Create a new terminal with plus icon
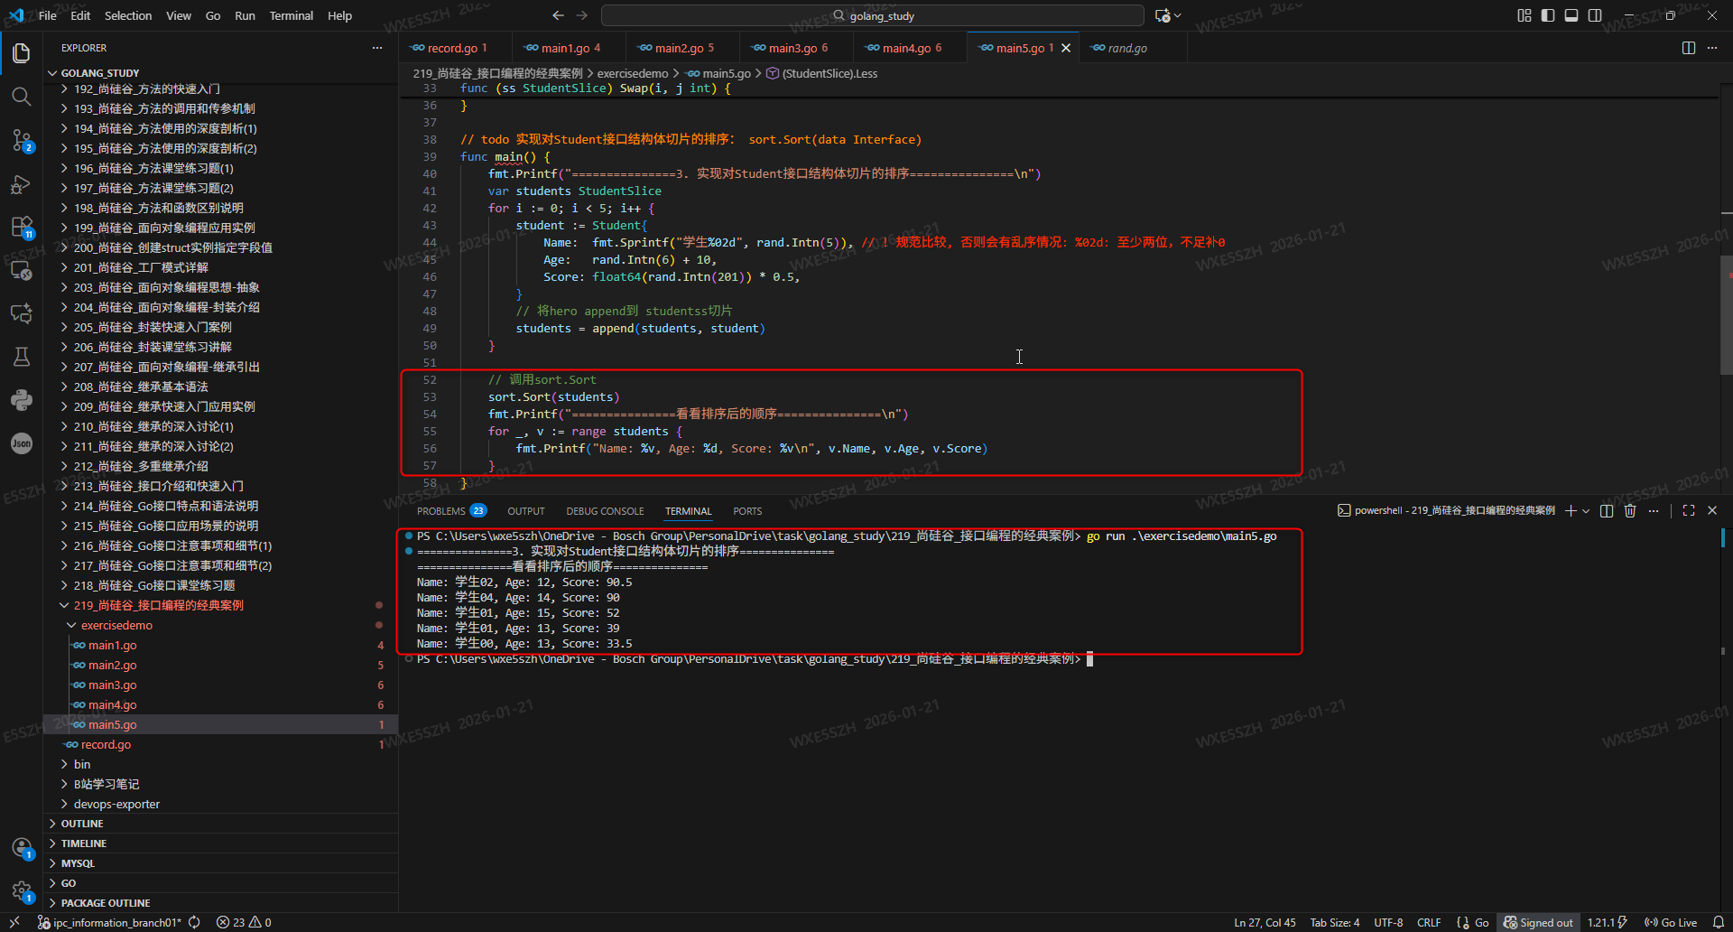Viewport: 1733px width, 932px height. (1571, 510)
